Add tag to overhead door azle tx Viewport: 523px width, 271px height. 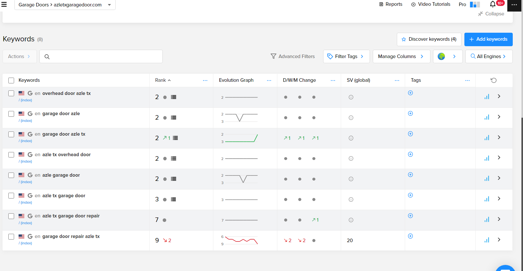tap(410, 93)
